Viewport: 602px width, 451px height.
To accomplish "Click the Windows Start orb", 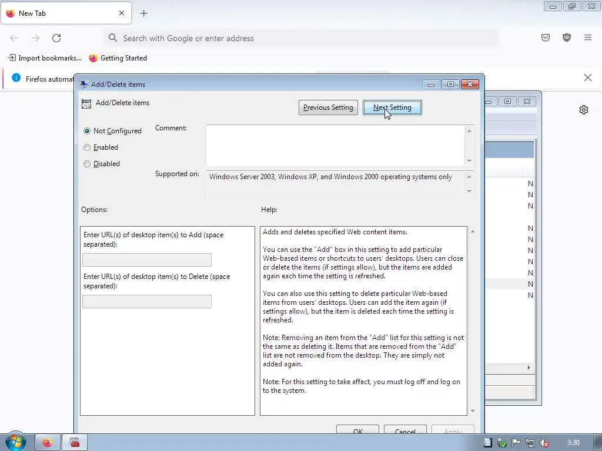I will pos(15,442).
